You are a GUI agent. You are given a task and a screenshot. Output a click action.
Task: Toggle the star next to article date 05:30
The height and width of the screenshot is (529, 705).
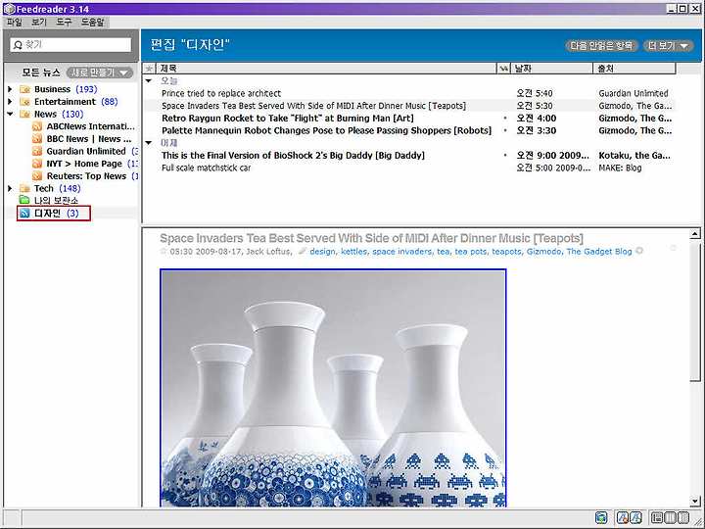pos(164,251)
